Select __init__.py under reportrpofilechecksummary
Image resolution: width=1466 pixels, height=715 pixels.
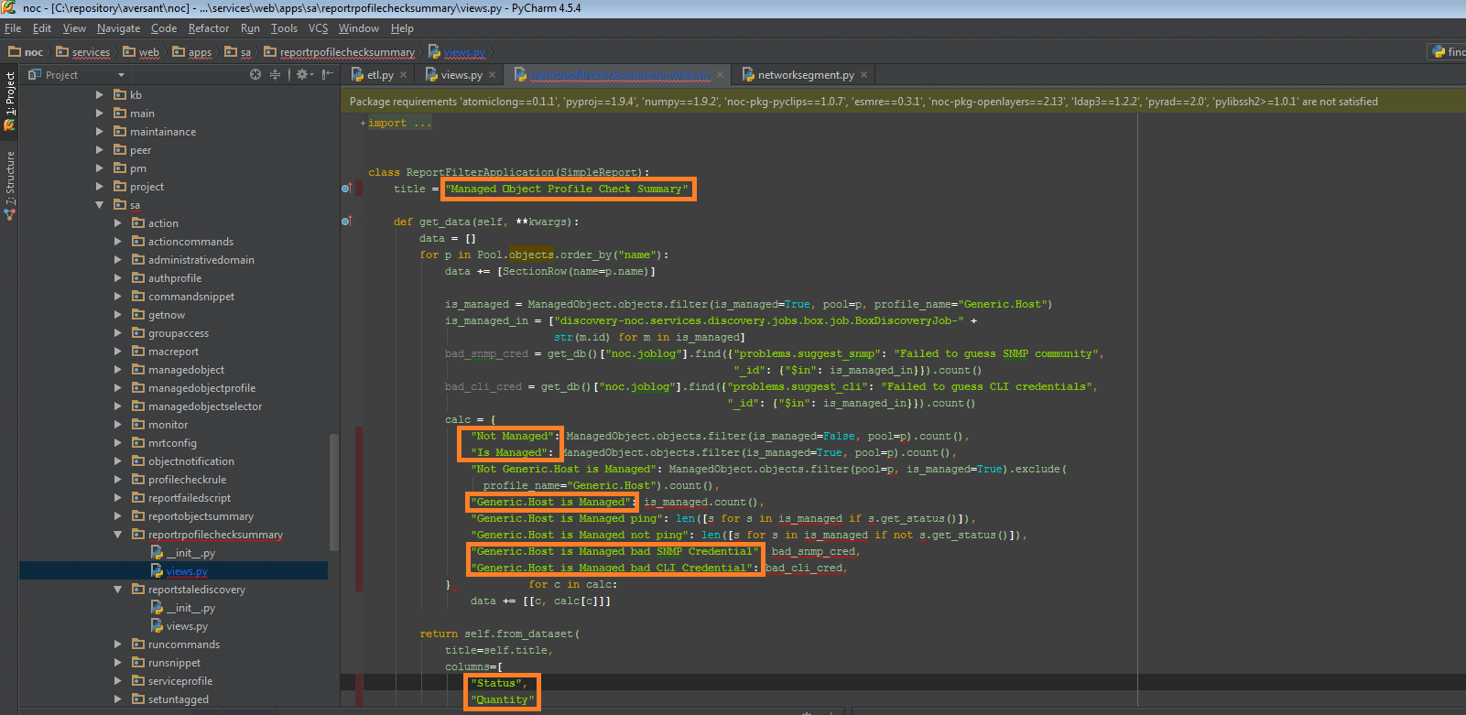pos(190,553)
